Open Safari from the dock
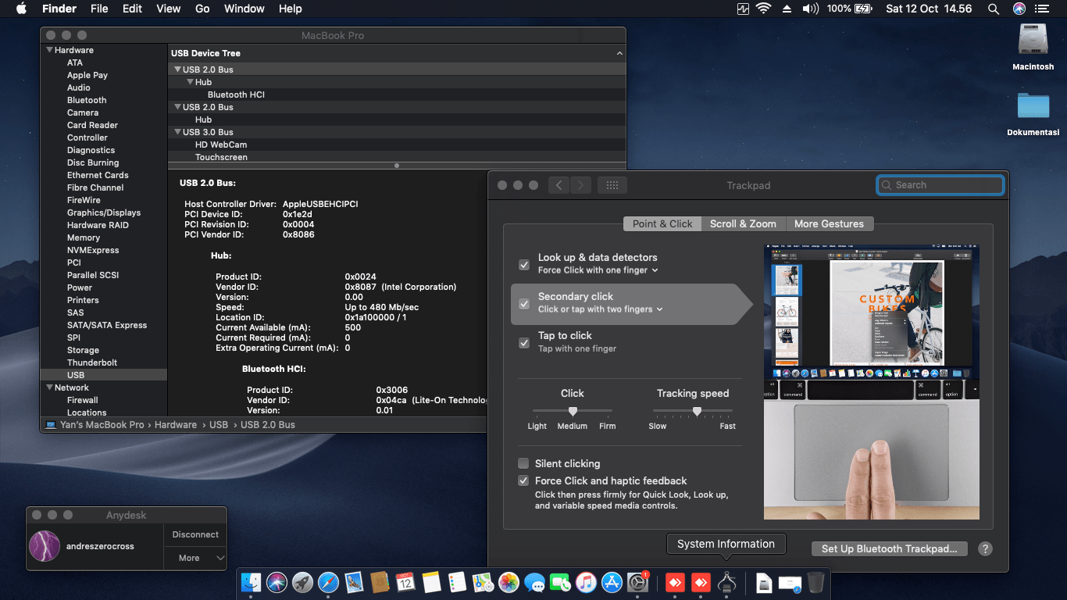This screenshot has width=1067, height=600. (328, 582)
